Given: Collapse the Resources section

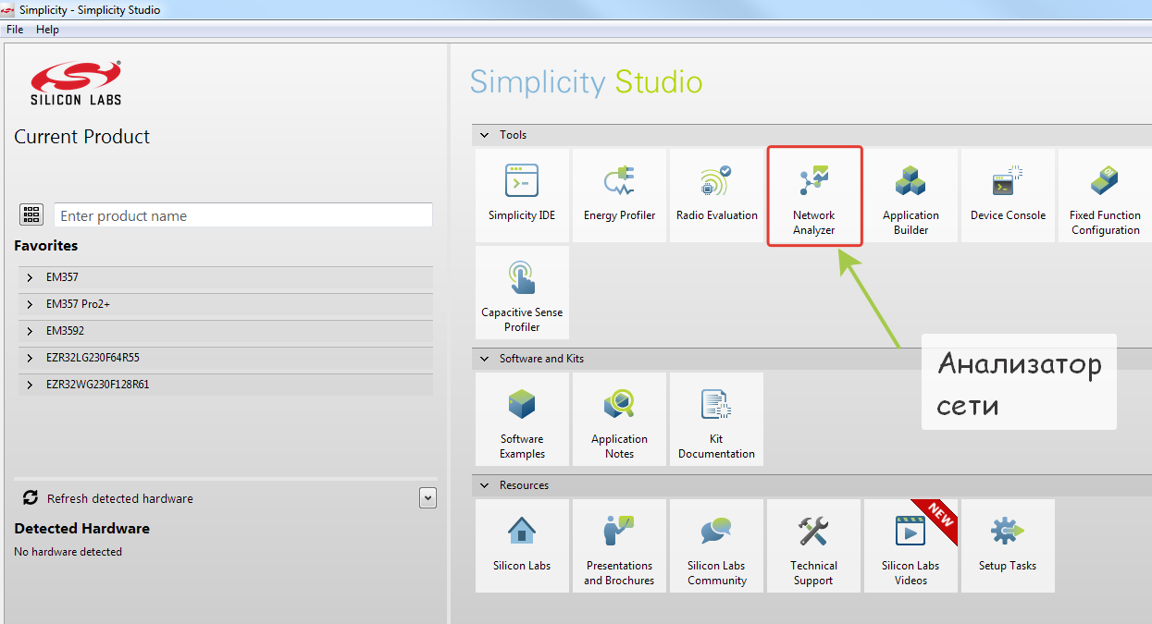Looking at the screenshot, I should click(x=484, y=485).
